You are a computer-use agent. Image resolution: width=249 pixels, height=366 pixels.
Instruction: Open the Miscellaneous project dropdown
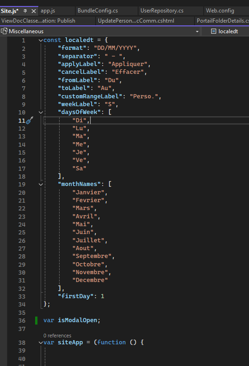tap(197, 31)
